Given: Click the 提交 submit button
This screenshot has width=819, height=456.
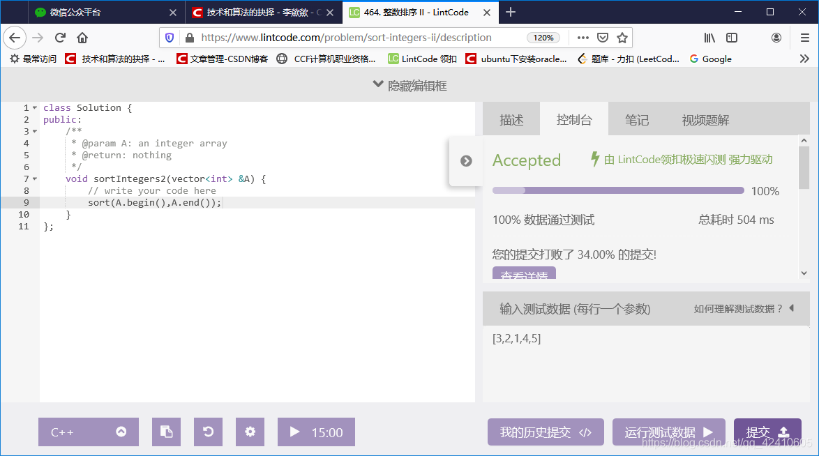Looking at the screenshot, I should 767,432.
